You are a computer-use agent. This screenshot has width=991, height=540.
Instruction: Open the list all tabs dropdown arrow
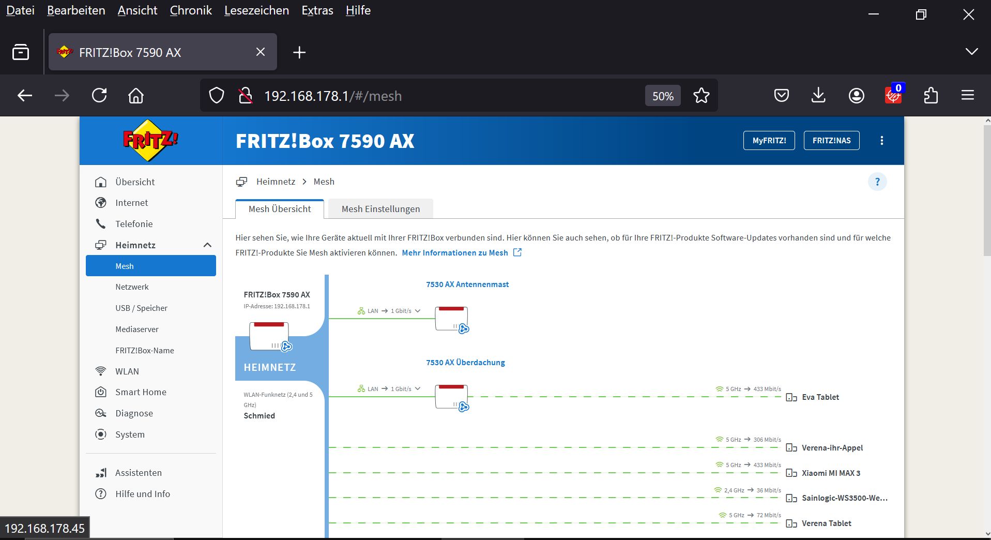point(972,52)
